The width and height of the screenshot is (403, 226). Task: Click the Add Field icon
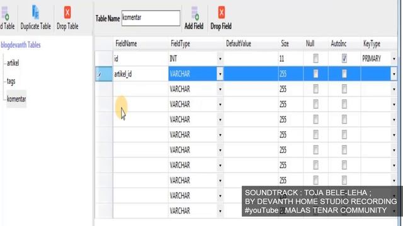click(195, 13)
